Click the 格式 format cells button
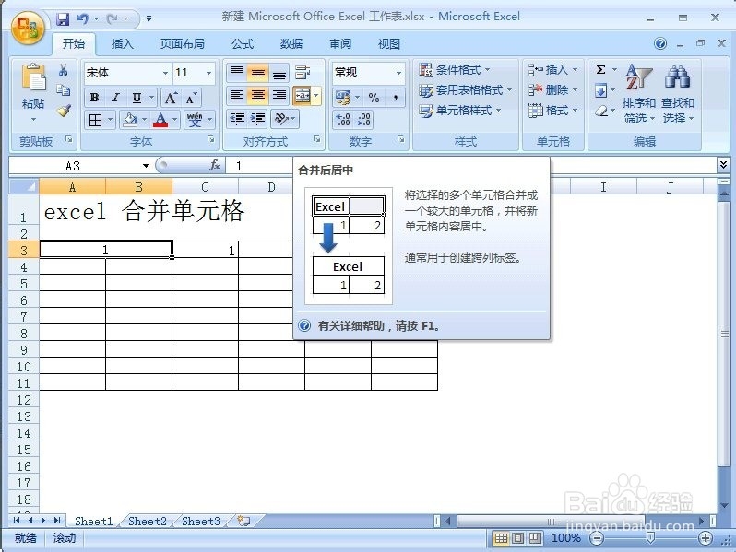The image size is (736, 552). click(552, 111)
